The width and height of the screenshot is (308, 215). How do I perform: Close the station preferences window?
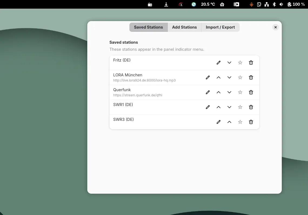(x=275, y=27)
